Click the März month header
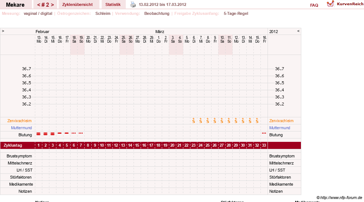The image size is (364, 202). 160,32
